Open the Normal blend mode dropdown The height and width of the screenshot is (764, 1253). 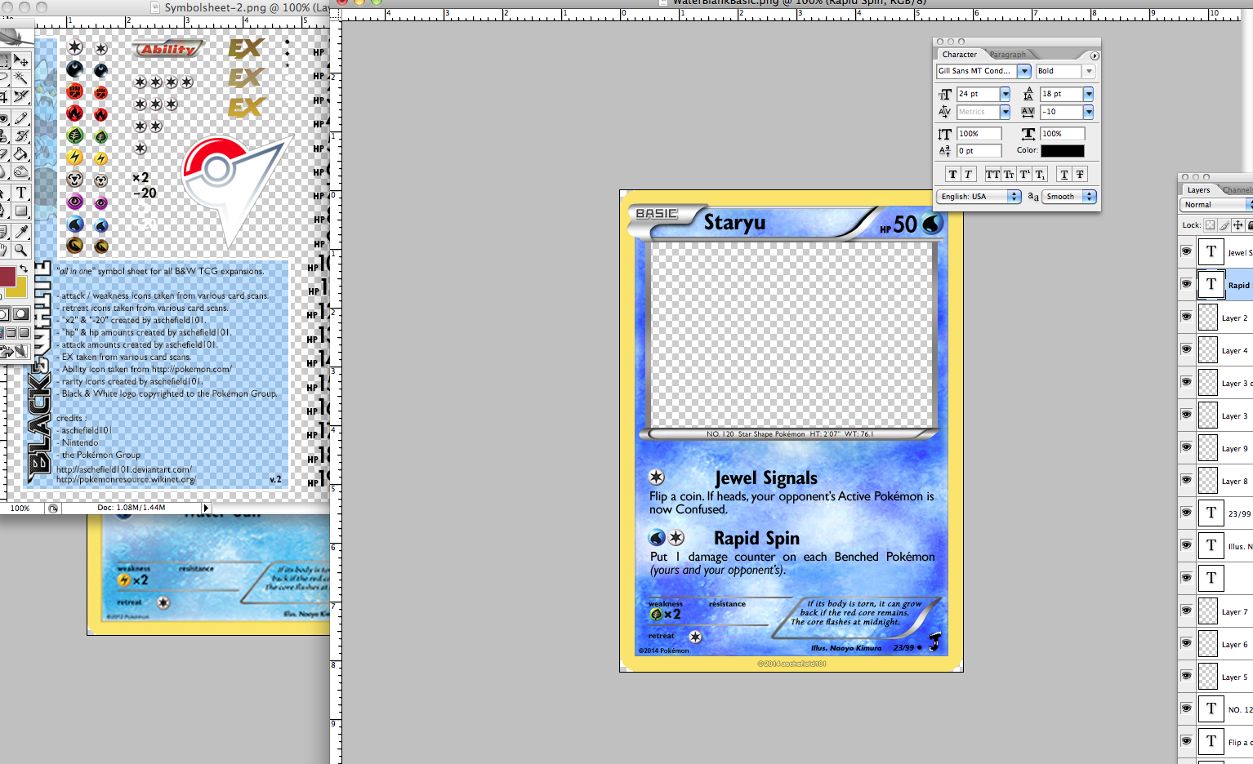[x=1216, y=205]
